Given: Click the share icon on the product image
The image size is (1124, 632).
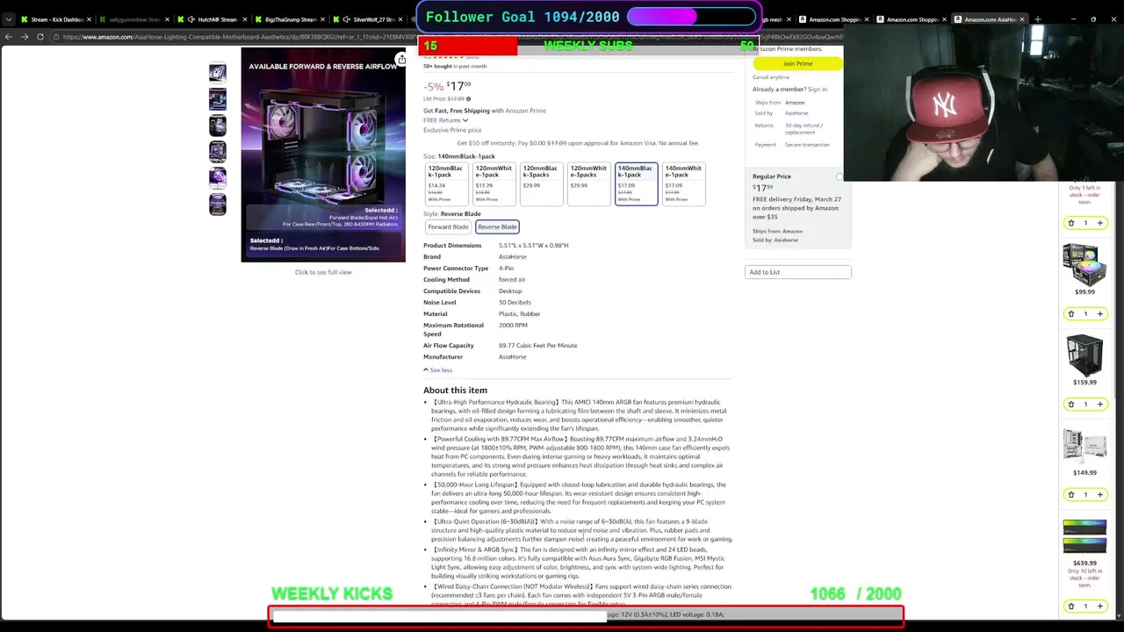Looking at the screenshot, I should point(400,61).
